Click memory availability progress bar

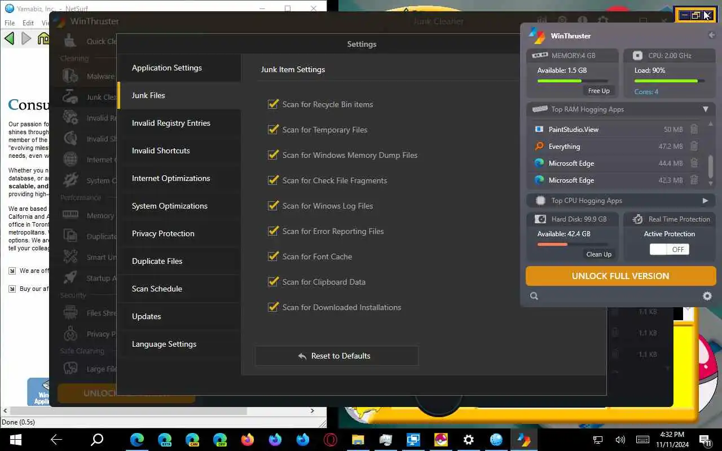click(573, 81)
